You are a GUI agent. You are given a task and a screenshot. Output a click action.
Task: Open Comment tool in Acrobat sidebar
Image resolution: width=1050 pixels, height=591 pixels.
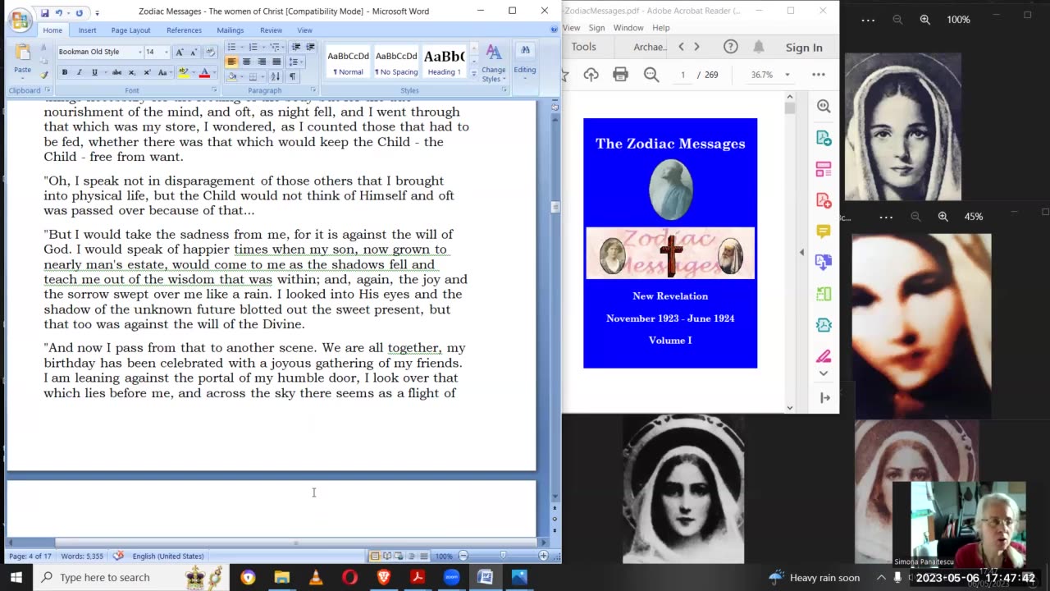pos(824,231)
